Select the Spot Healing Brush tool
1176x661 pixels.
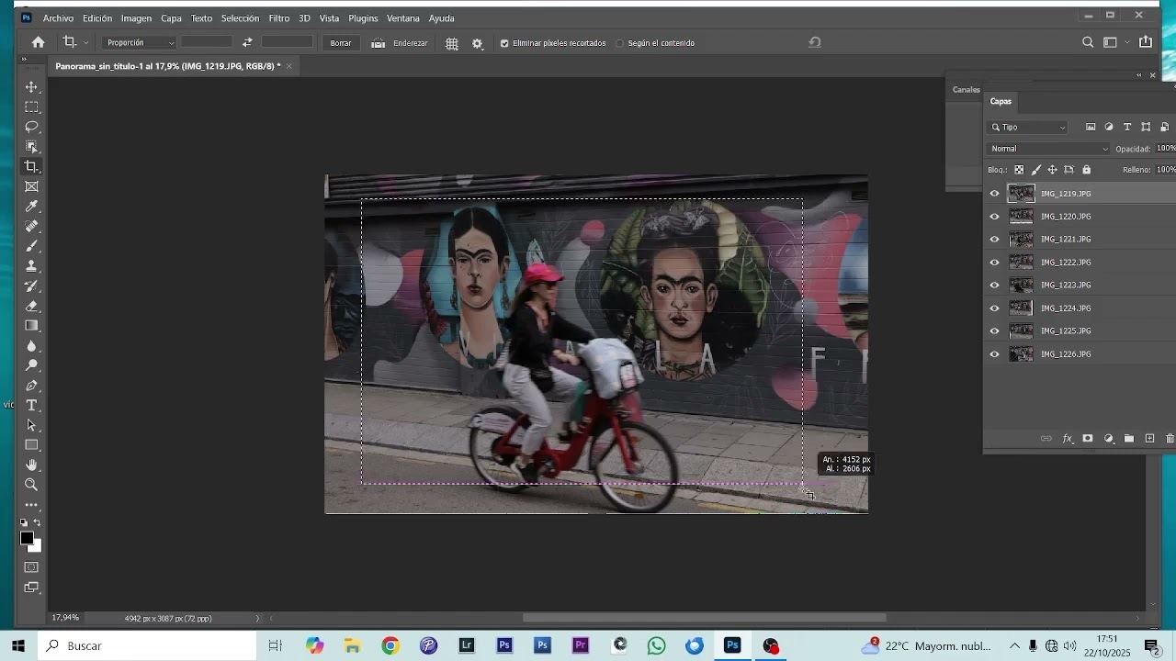point(31,226)
